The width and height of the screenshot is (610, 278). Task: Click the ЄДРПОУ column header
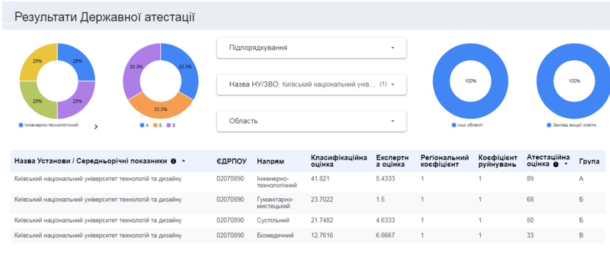click(x=231, y=161)
